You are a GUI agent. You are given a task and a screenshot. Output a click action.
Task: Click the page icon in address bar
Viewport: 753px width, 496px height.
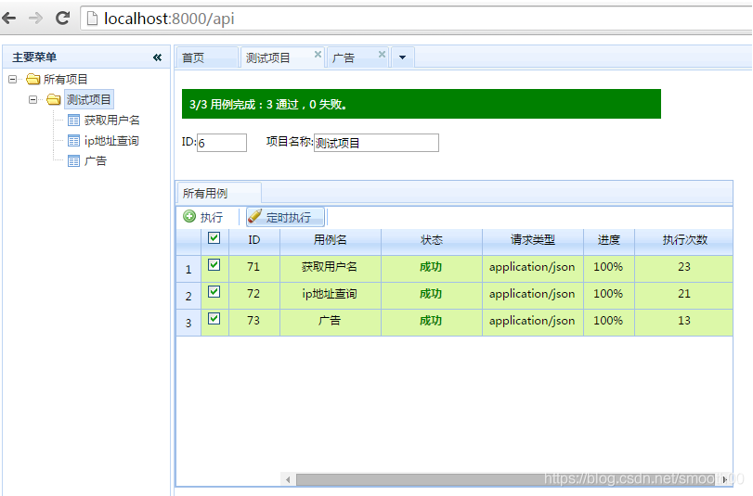[x=92, y=19]
